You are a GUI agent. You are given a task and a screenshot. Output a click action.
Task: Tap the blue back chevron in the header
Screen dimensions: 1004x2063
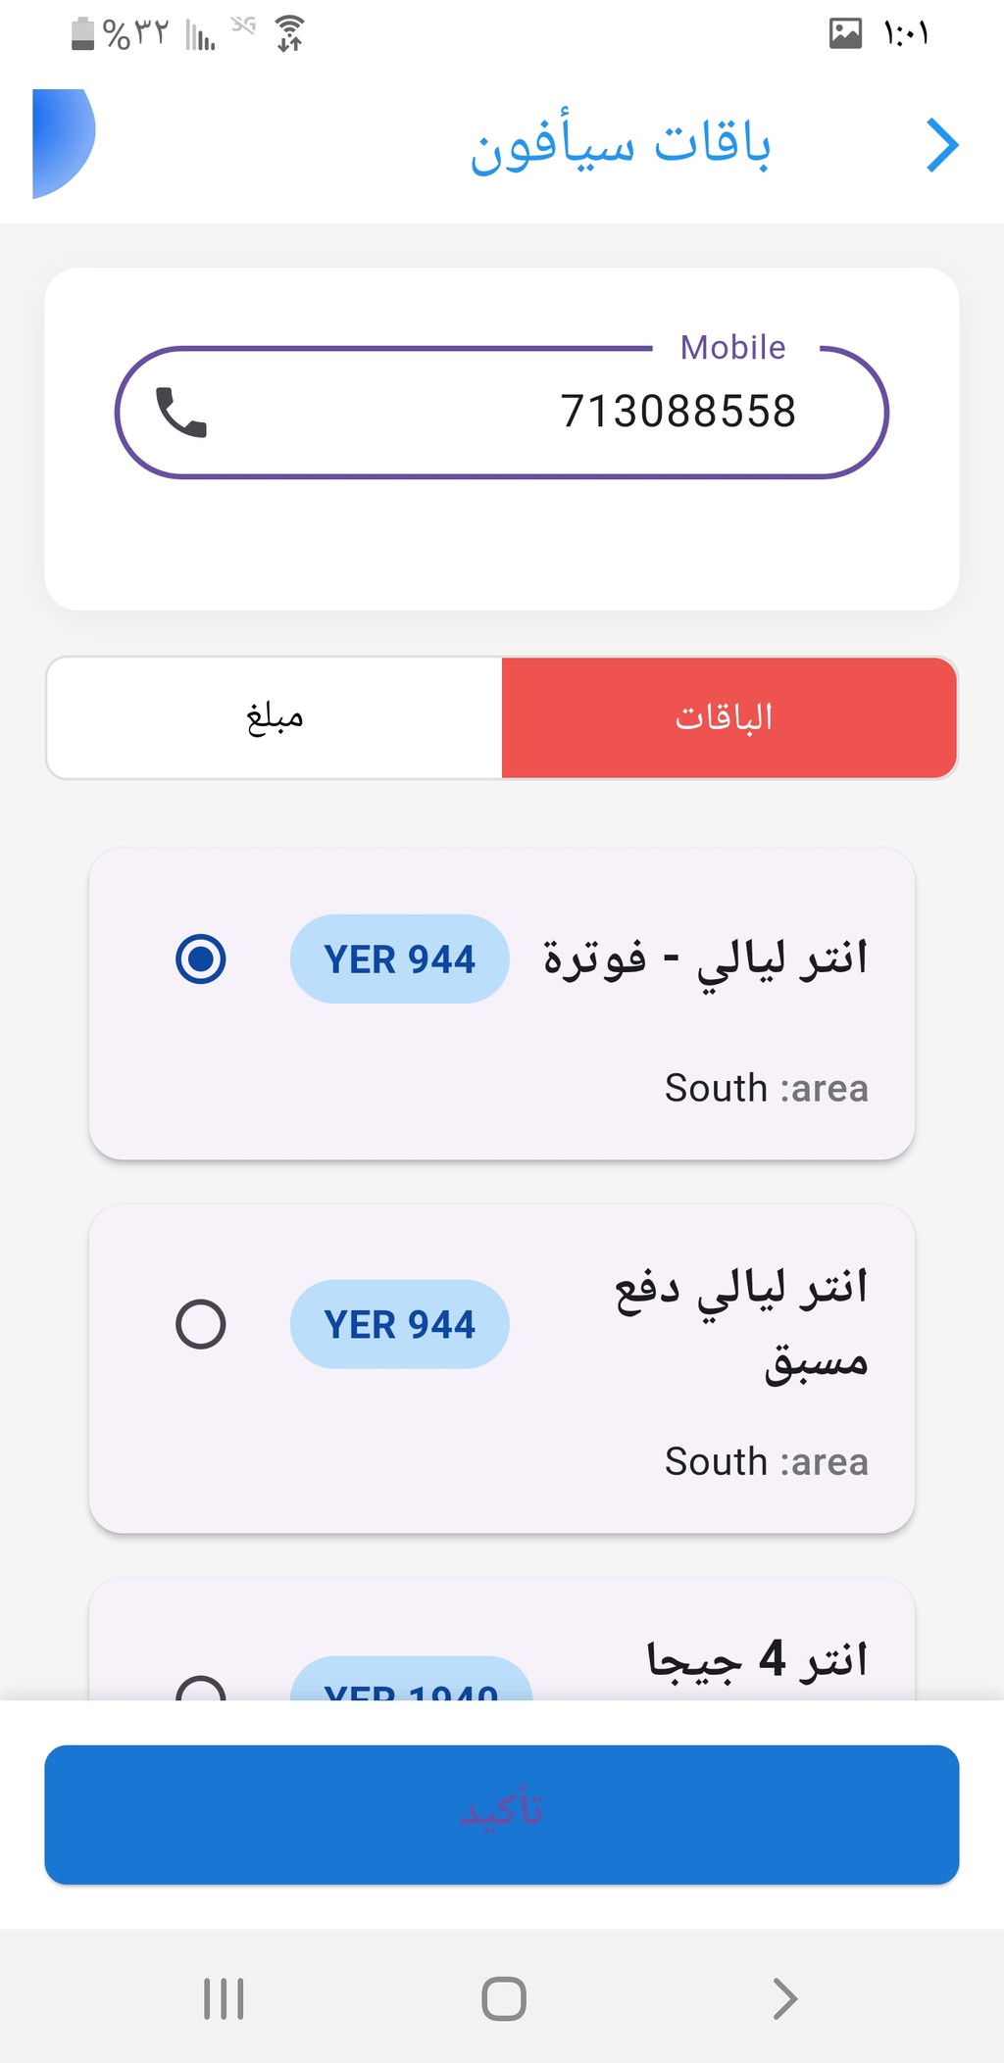coord(942,146)
